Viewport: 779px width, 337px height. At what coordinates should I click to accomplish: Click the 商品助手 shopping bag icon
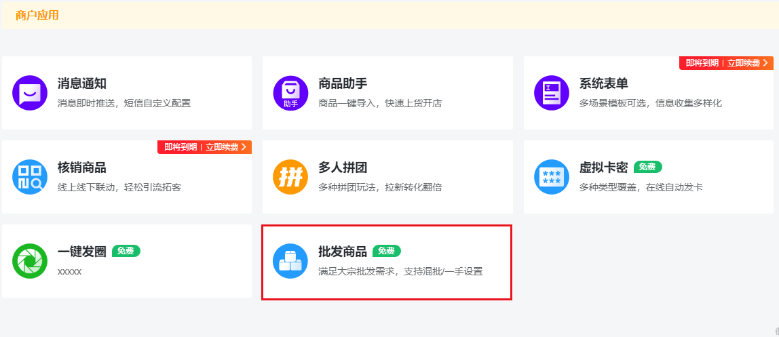pyautogui.click(x=290, y=93)
